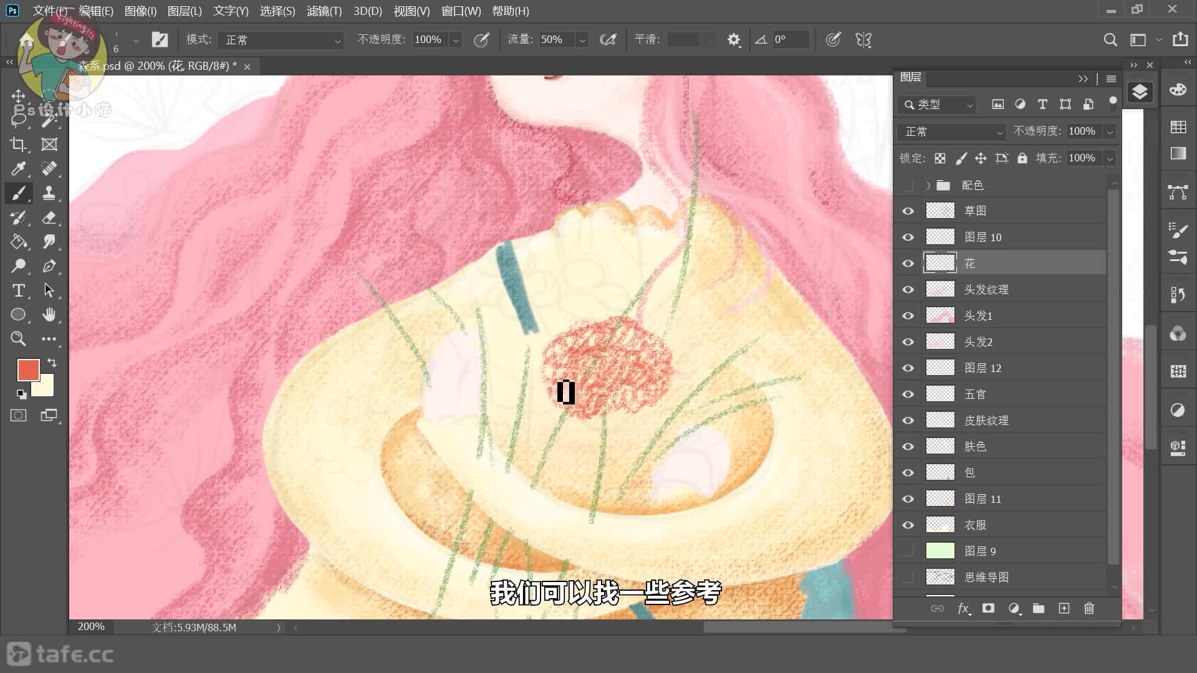Select the Eraser tool

tap(49, 217)
